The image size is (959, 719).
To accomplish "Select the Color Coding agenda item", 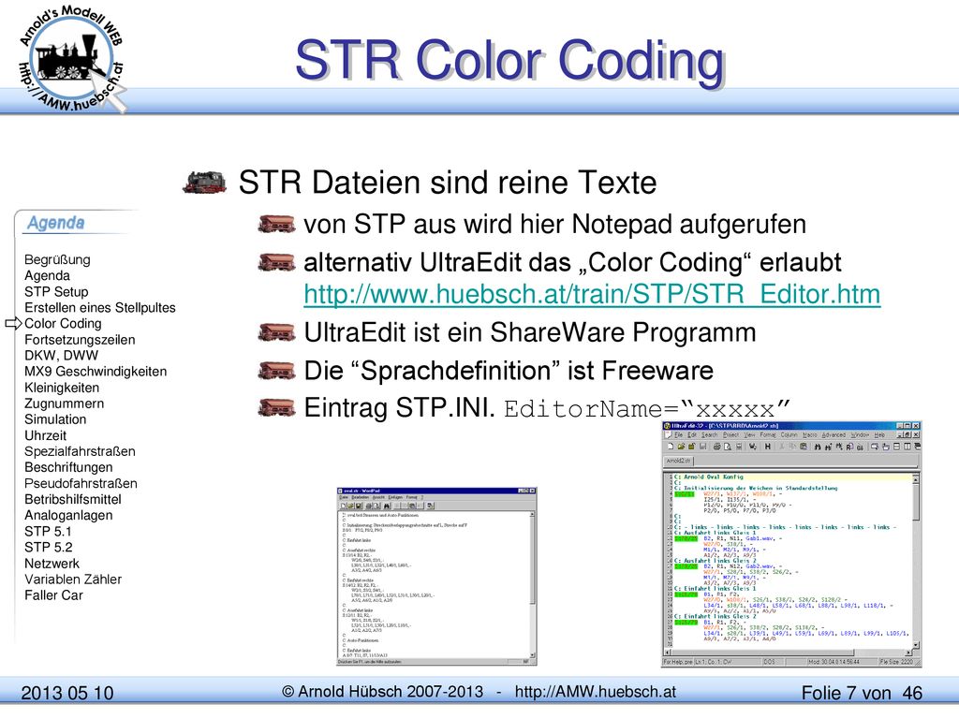I will coord(63,323).
